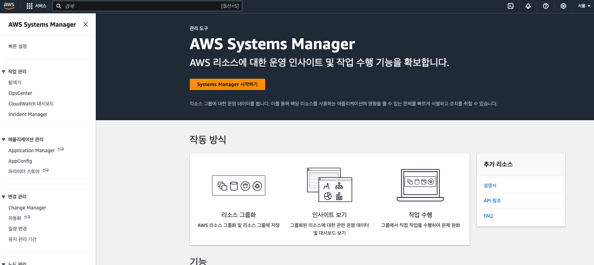Select the 인사이트 보기 caption text
This screenshot has width=594, height=265.
(330, 215)
